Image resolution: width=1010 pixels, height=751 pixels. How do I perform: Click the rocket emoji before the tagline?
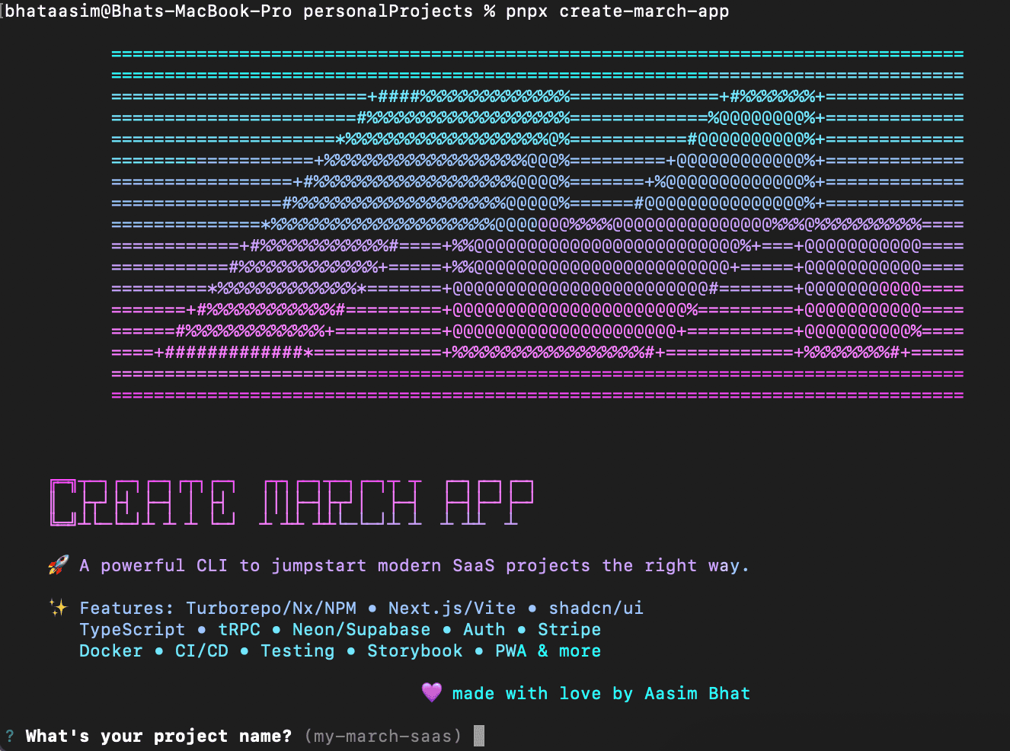point(56,565)
